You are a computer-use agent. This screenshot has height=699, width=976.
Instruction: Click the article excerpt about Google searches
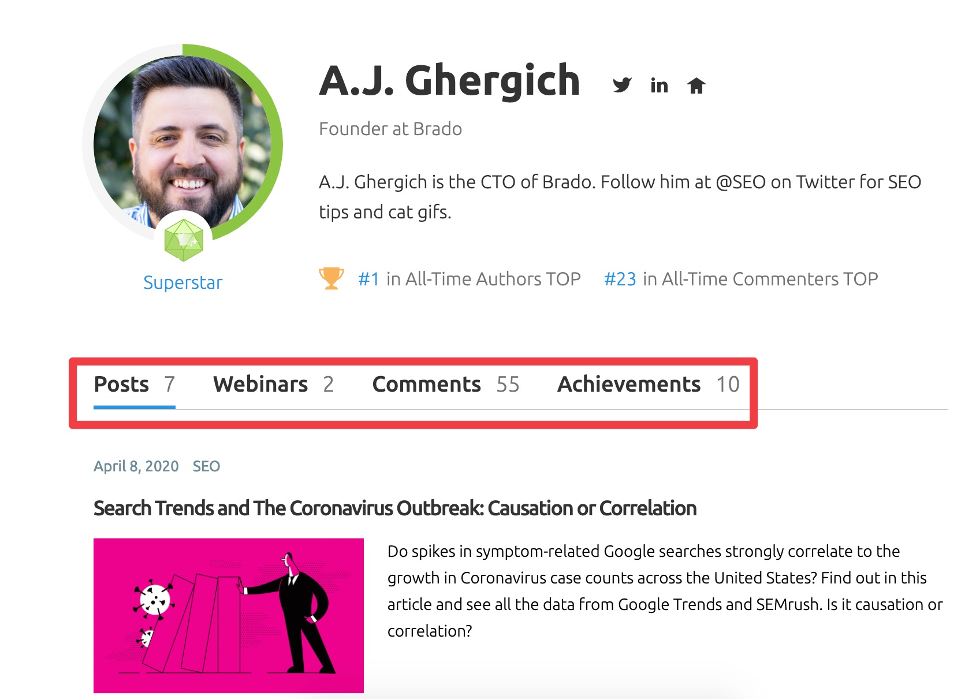(x=665, y=591)
